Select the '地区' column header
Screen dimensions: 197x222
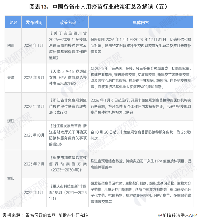[x=13, y=22]
